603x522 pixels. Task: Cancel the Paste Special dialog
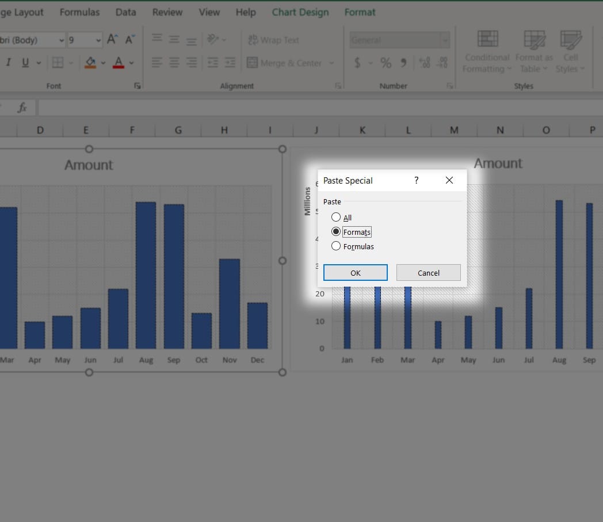point(428,273)
